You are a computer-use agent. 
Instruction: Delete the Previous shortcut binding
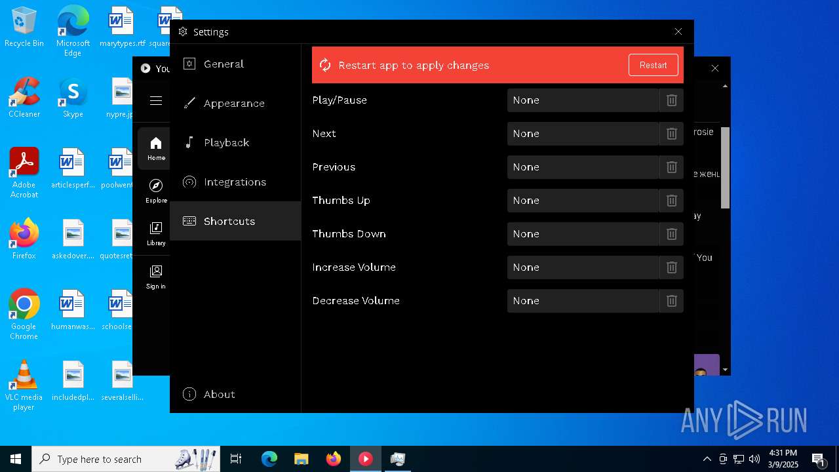point(671,167)
